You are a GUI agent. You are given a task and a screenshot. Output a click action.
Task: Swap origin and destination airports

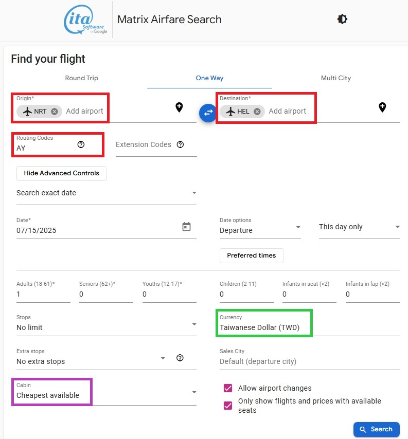[x=208, y=113]
